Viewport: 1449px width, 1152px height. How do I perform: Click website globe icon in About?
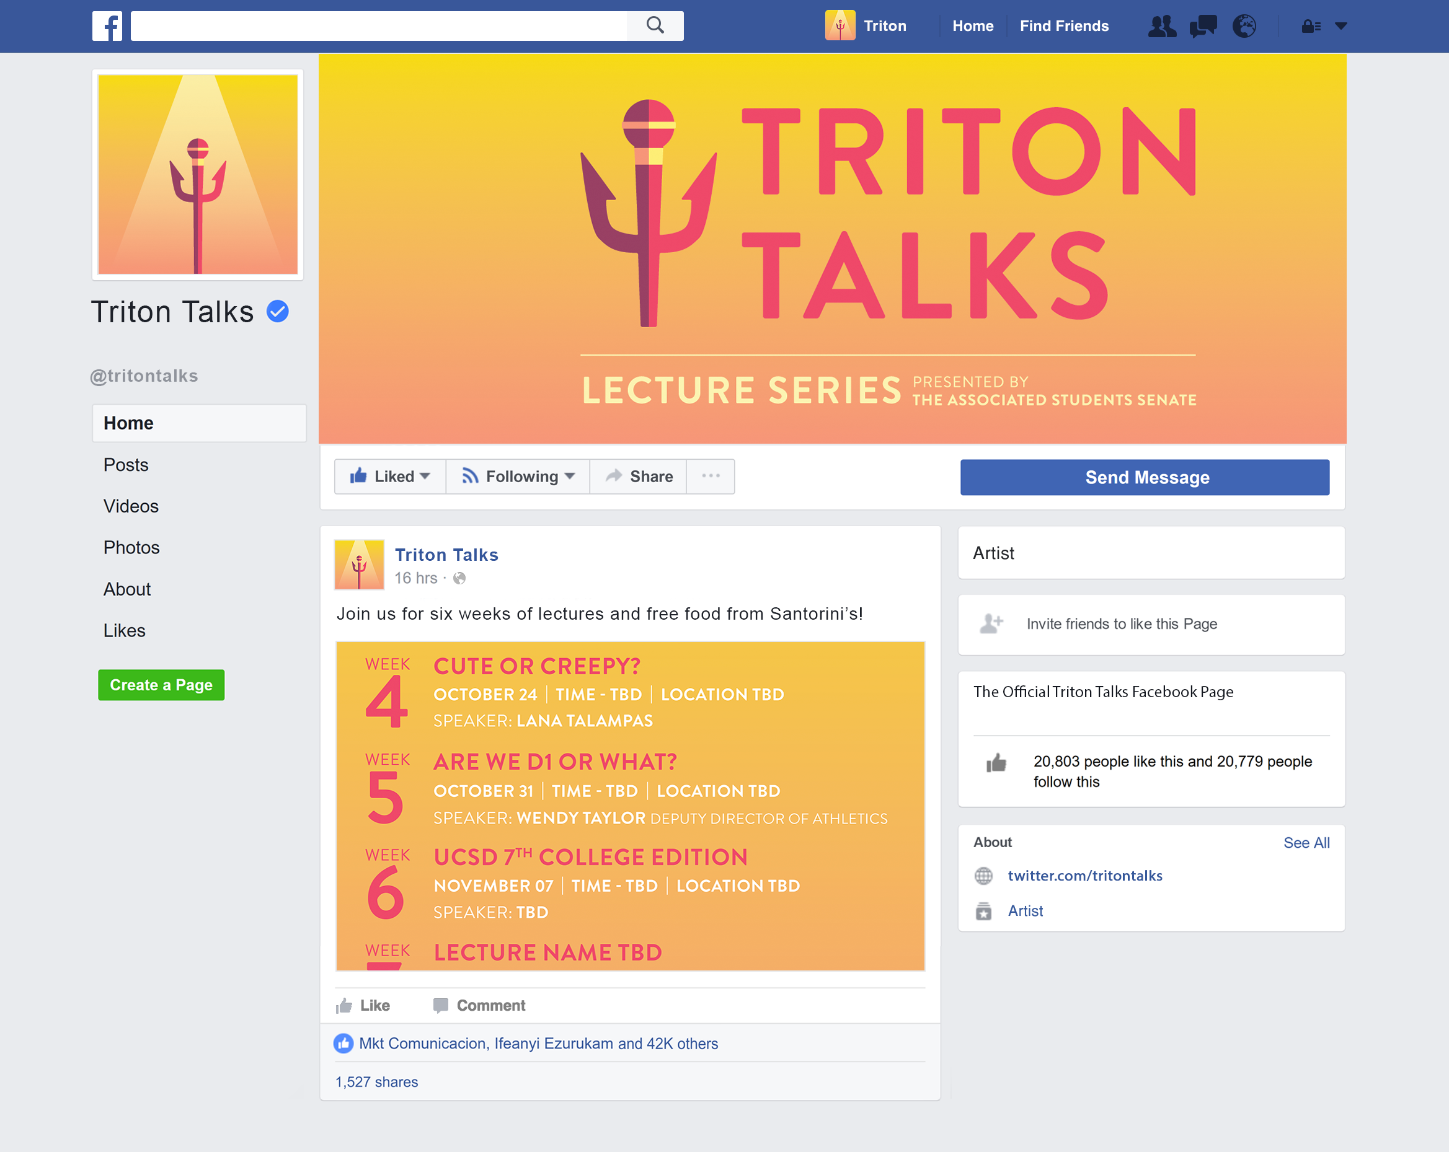coord(983,875)
